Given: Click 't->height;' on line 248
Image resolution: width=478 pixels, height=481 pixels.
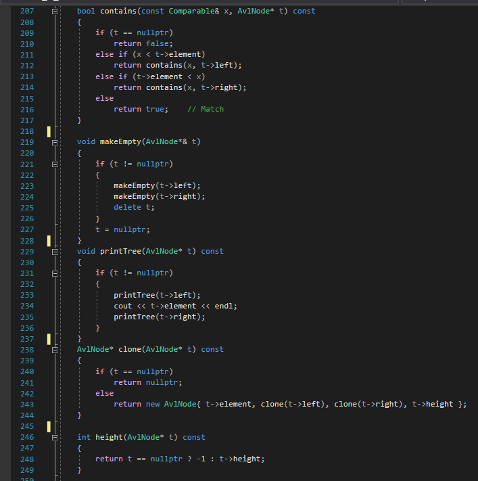Looking at the screenshot, I should click(242, 459).
